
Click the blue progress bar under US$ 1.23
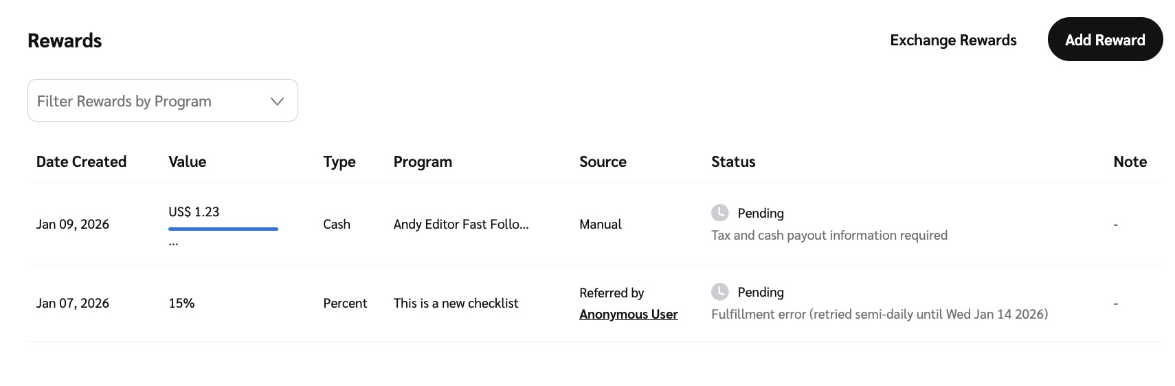pos(223,229)
